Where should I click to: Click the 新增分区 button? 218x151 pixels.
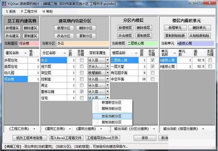(64, 28)
